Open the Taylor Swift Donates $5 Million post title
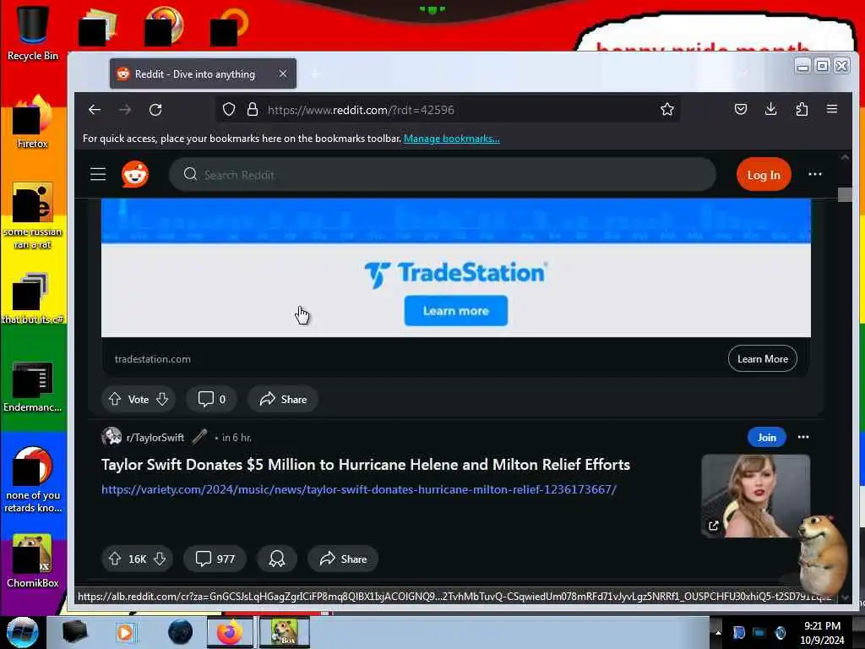The height and width of the screenshot is (649, 865). (366, 465)
